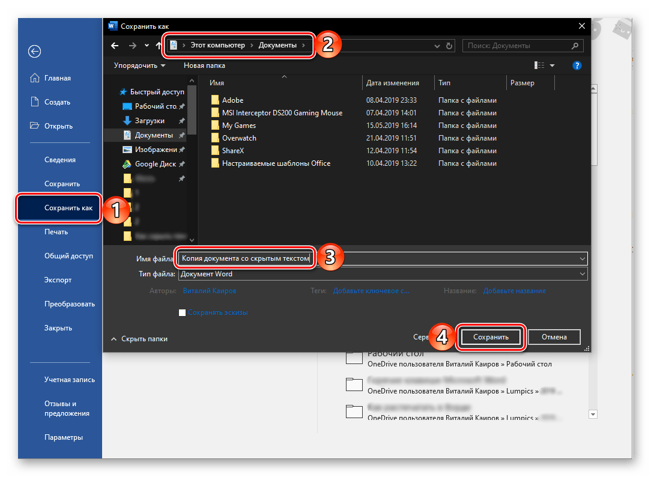Click the back arrow in Word backstage
Viewport: 651px width, 477px height.
[34, 52]
